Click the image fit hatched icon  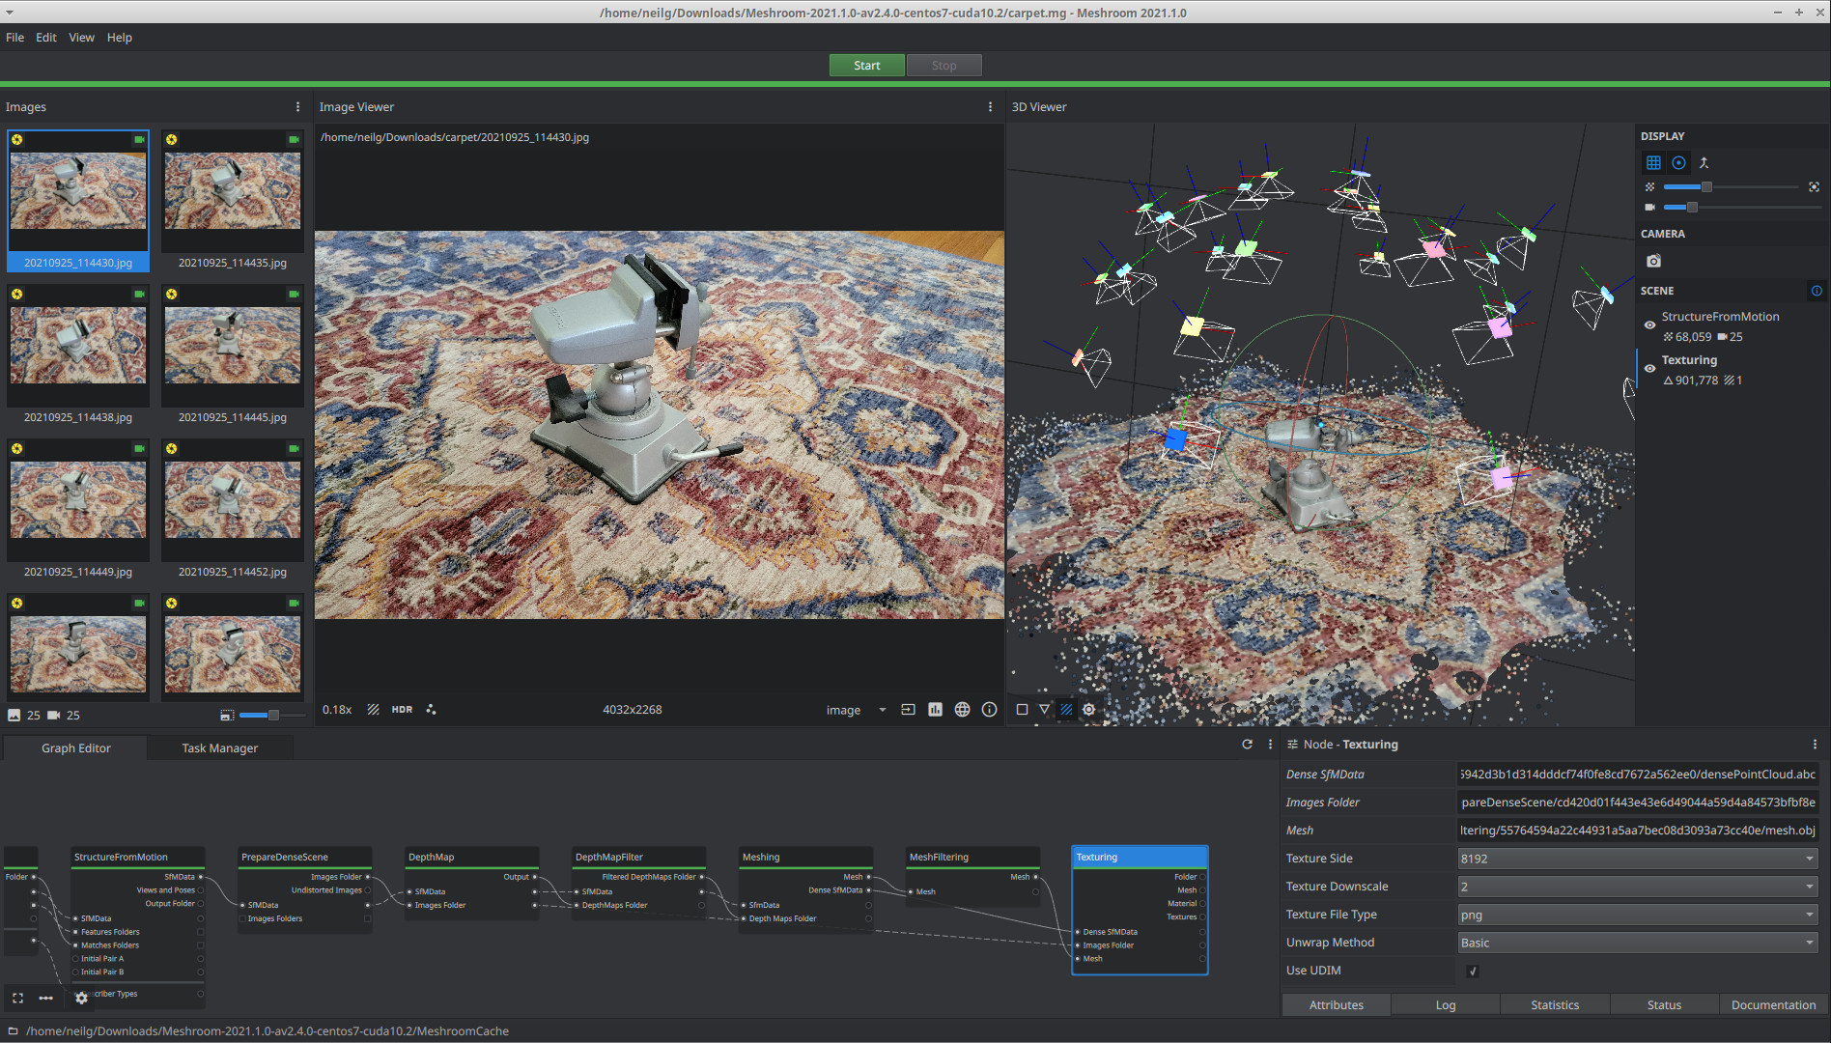click(373, 710)
